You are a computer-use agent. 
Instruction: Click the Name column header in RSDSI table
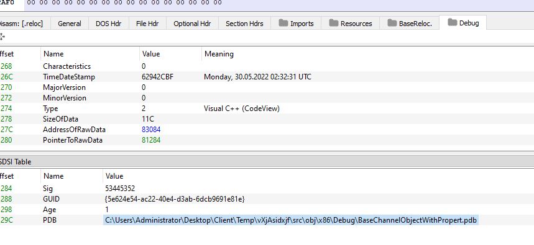pos(53,176)
